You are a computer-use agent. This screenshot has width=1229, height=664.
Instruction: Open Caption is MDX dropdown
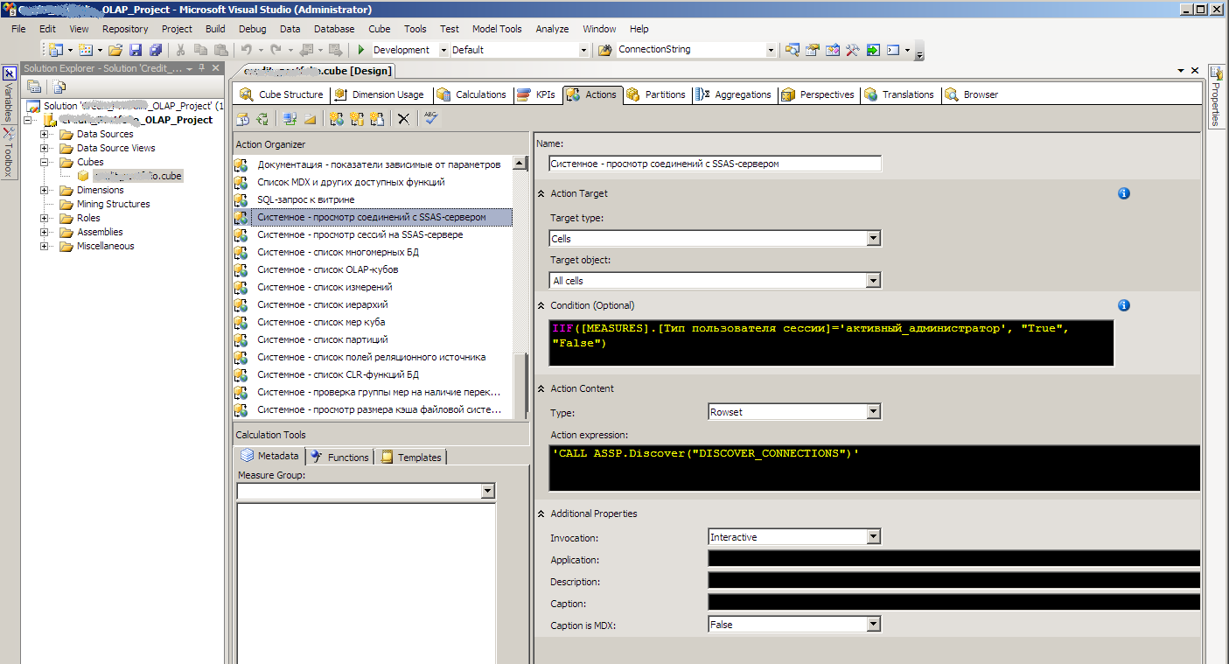[873, 625]
